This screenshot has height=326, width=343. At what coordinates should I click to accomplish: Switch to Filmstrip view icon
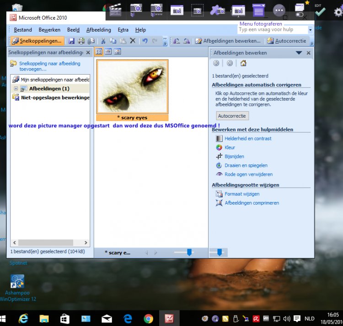(108, 52)
